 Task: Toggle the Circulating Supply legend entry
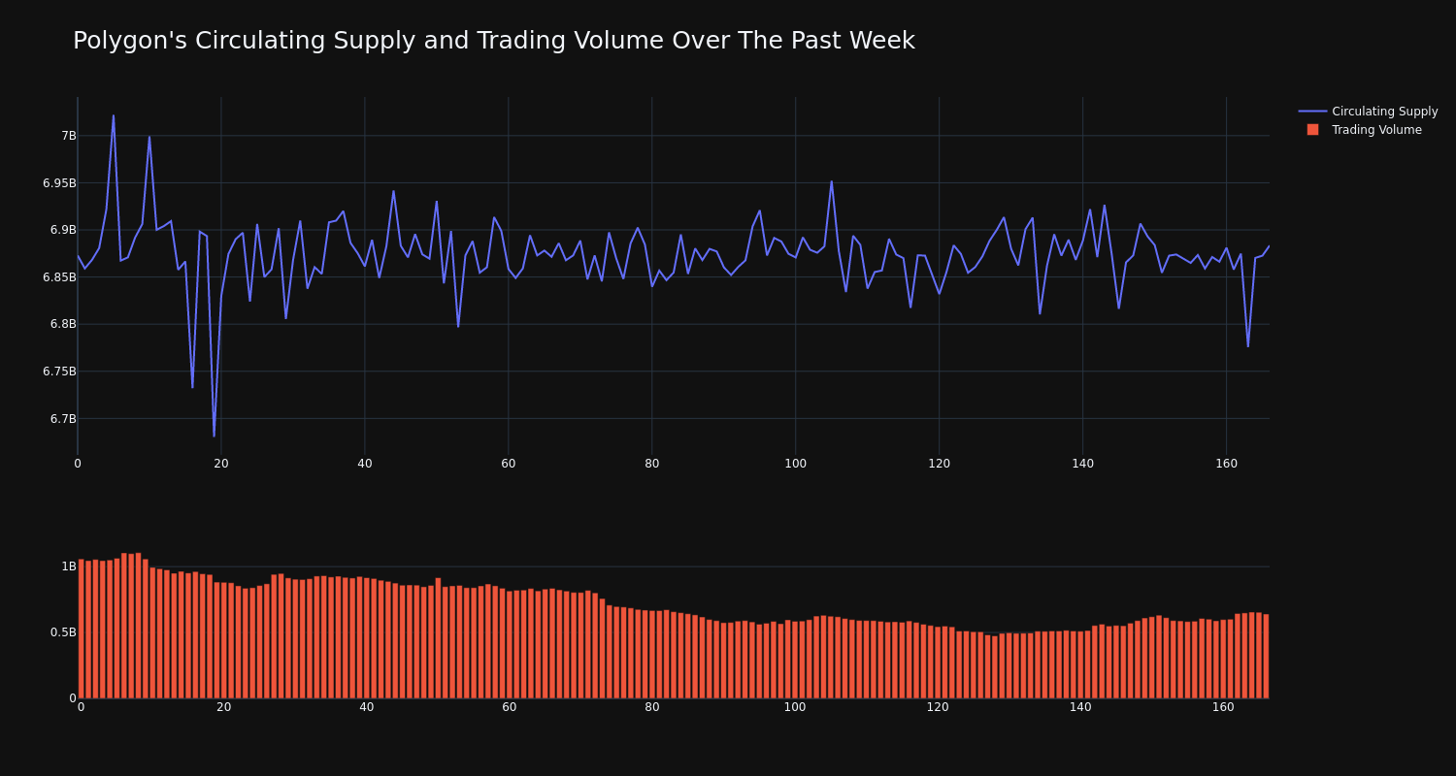point(1368,112)
